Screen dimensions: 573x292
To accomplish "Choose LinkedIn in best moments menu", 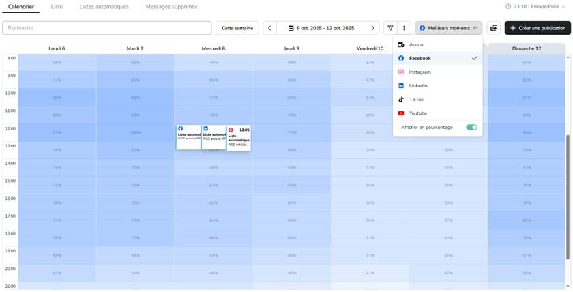I will pos(438,85).
